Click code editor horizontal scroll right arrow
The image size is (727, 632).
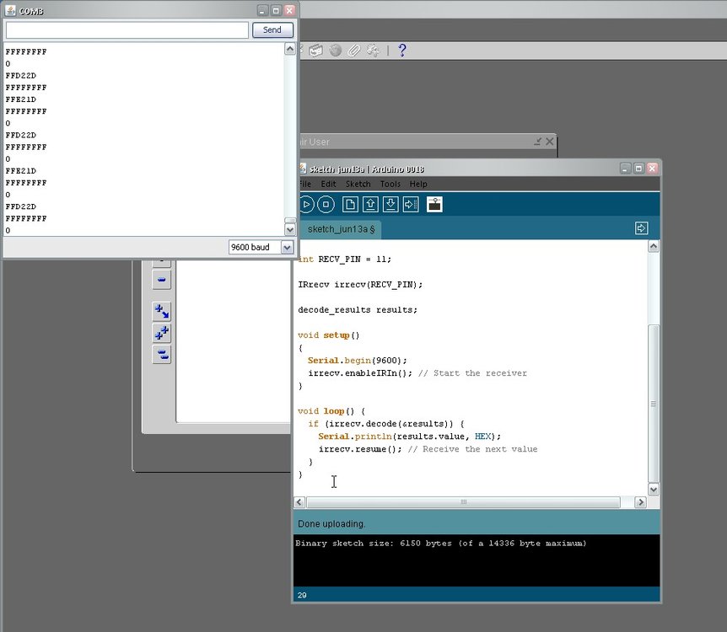click(640, 502)
